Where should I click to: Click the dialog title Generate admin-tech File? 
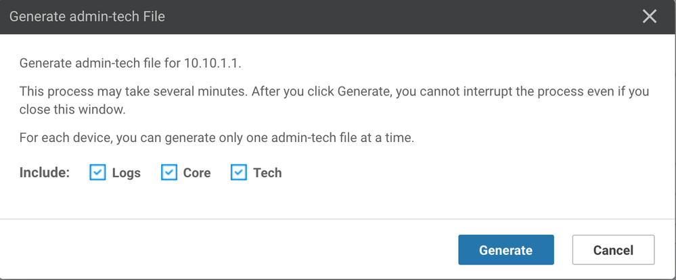[x=87, y=17]
